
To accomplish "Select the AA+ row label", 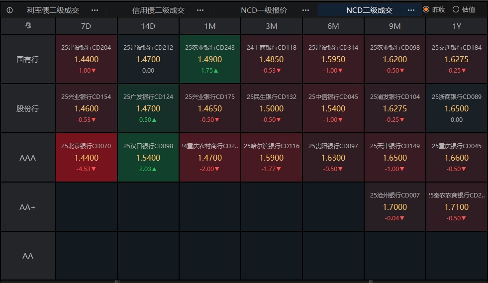I will (28, 207).
